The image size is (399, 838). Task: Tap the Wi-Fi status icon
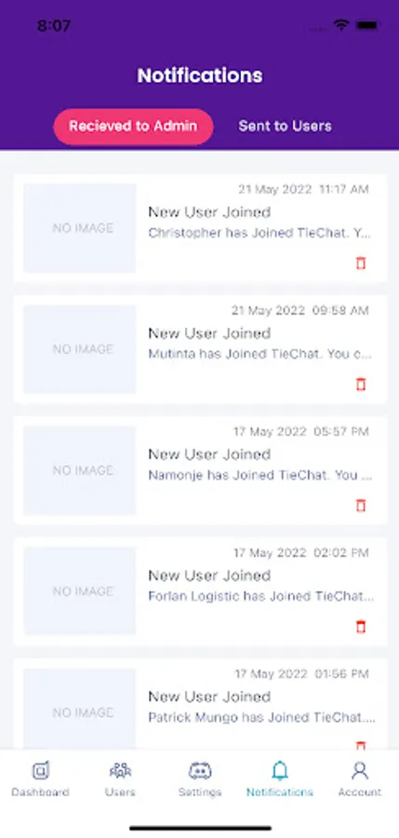coord(340,24)
